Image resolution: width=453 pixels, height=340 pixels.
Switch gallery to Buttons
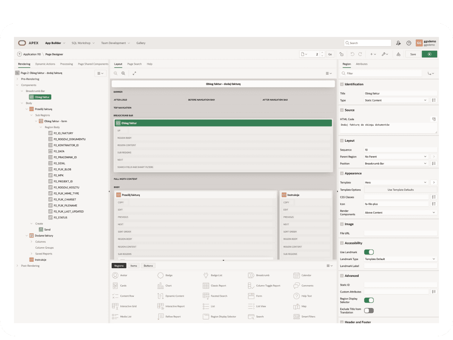pyautogui.click(x=148, y=266)
